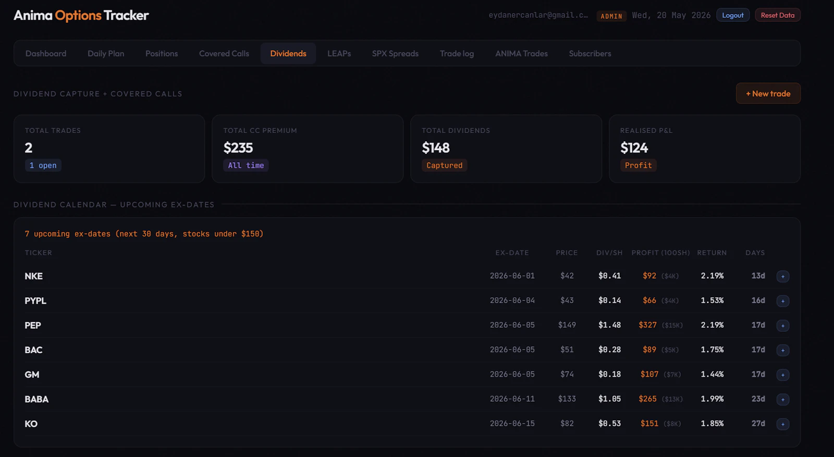
Task: Click the DIV/SH column header
Action: click(x=609, y=253)
